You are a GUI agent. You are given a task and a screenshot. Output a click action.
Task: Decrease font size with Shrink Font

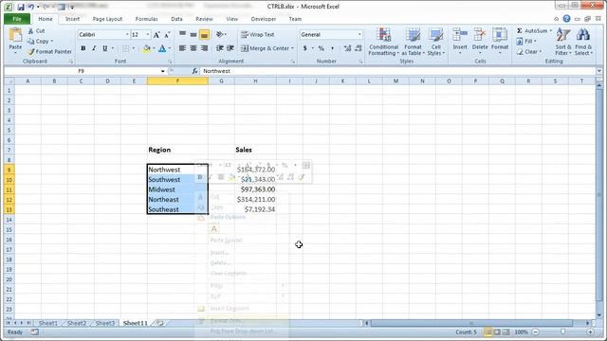[167, 35]
